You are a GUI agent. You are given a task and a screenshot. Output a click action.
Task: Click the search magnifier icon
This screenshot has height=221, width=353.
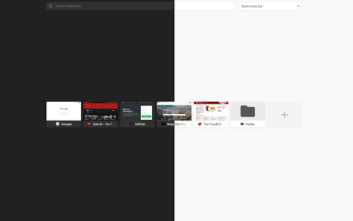[x=50, y=6]
